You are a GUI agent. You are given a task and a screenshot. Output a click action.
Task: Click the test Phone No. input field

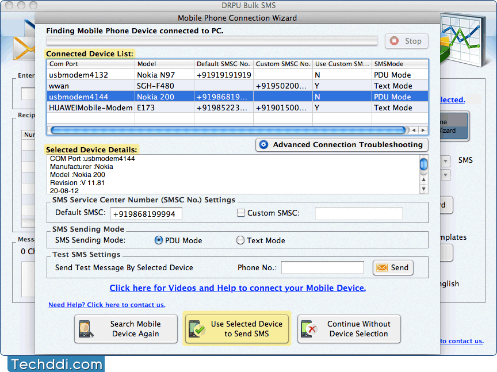(x=323, y=267)
